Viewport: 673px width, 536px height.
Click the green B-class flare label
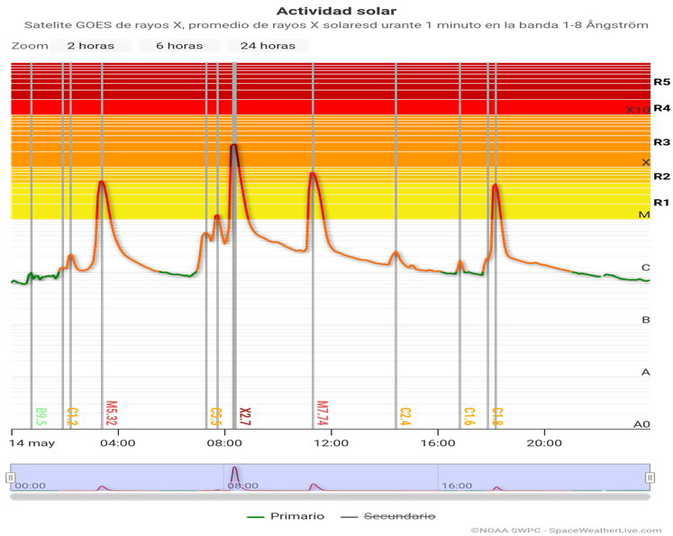[x=41, y=415]
